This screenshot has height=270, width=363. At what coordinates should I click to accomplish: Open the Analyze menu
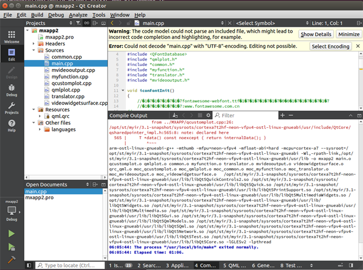pyautogui.click(x=78, y=15)
